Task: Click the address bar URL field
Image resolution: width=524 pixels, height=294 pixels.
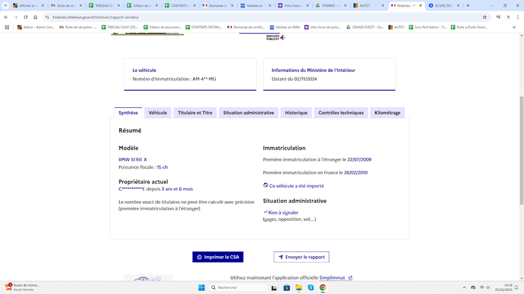Action: [x=264, y=17]
